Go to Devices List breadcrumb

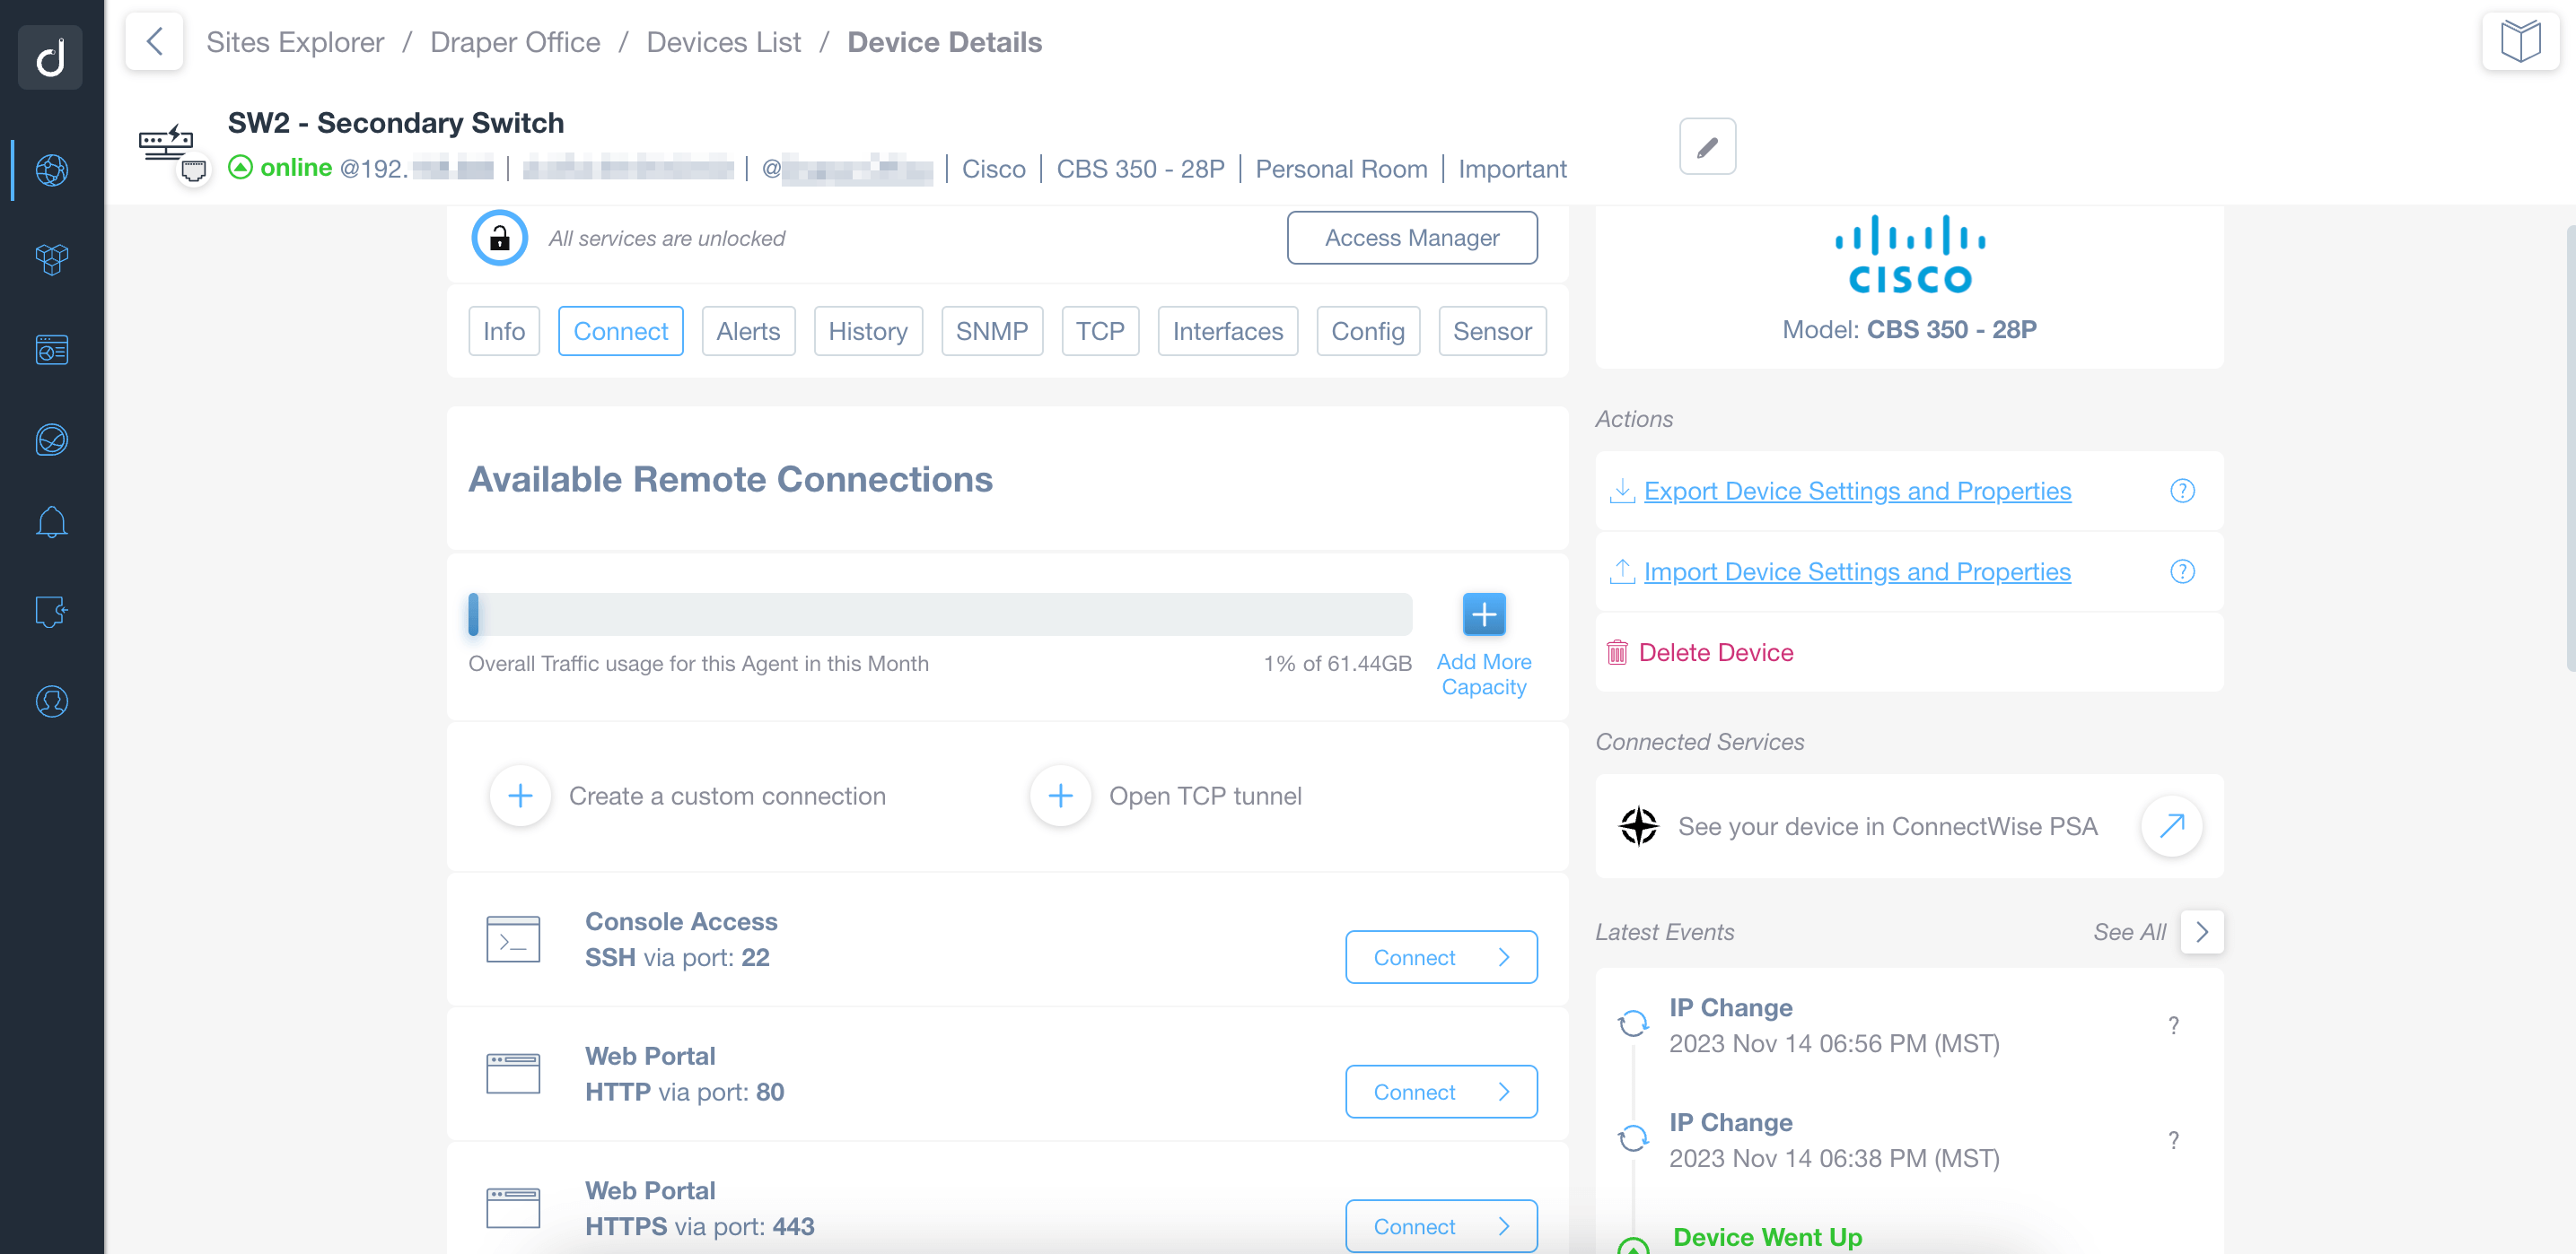click(723, 42)
